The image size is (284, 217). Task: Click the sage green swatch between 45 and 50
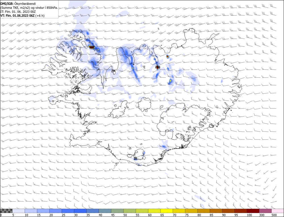pos(117,211)
